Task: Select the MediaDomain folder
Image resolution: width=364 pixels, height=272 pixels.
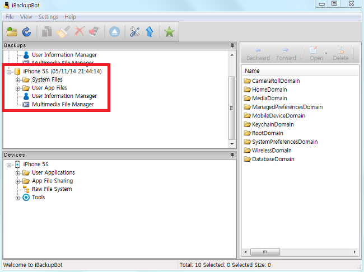Action: pos(269,99)
